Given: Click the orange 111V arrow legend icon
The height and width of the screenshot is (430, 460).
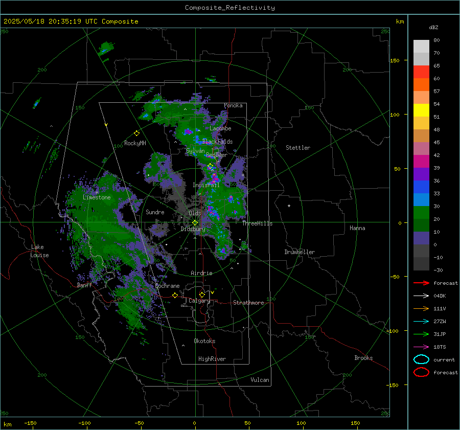Looking at the screenshot, I should click(421, 308).
